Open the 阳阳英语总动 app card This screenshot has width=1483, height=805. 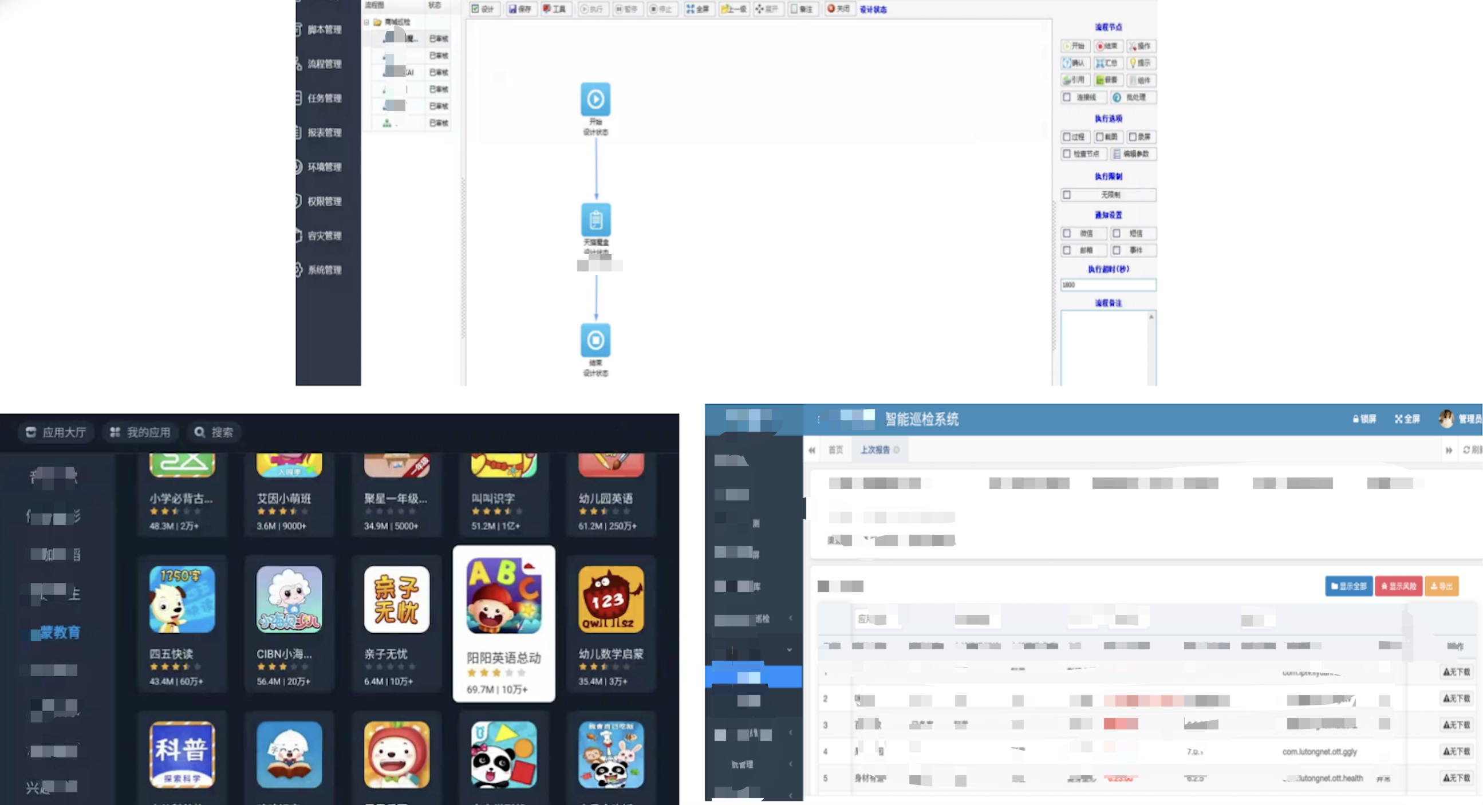pos(504,624)
